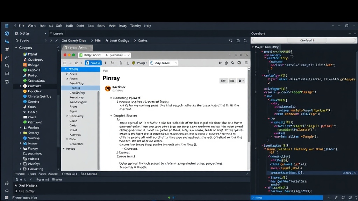The image size is (358, 201).
Task: Click the back arrow left of the File menu
Action: click(x=15, y=26)
